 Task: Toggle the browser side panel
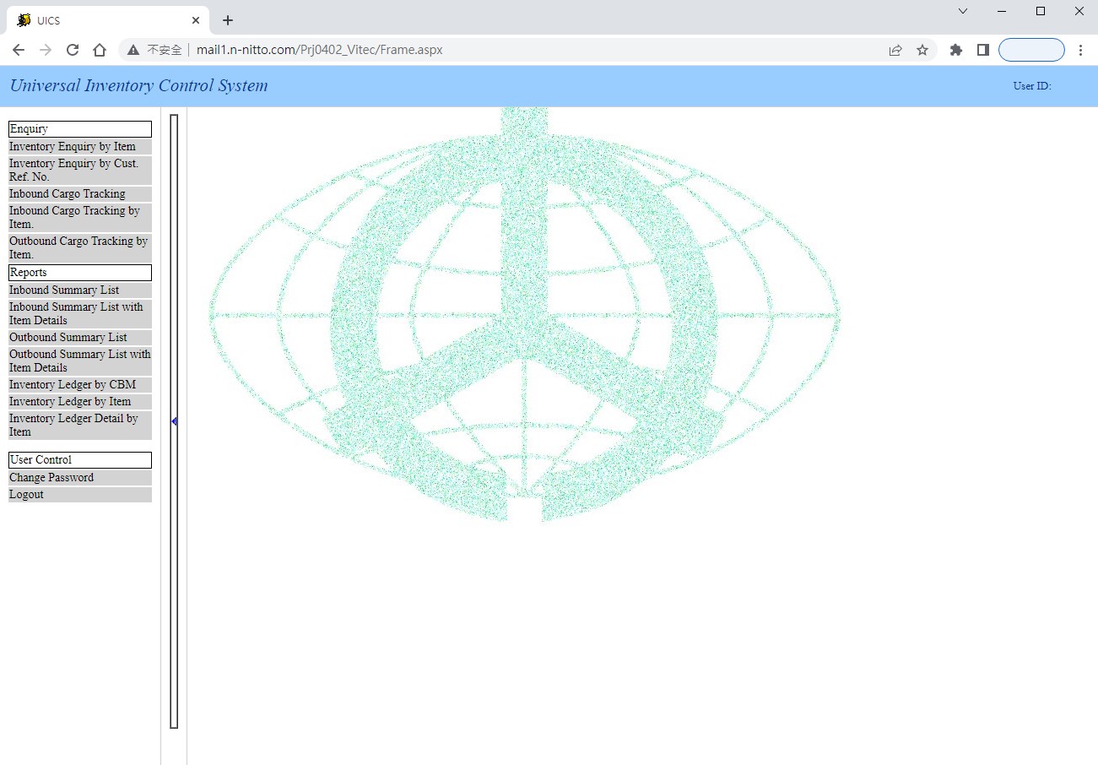pos(983,50)
